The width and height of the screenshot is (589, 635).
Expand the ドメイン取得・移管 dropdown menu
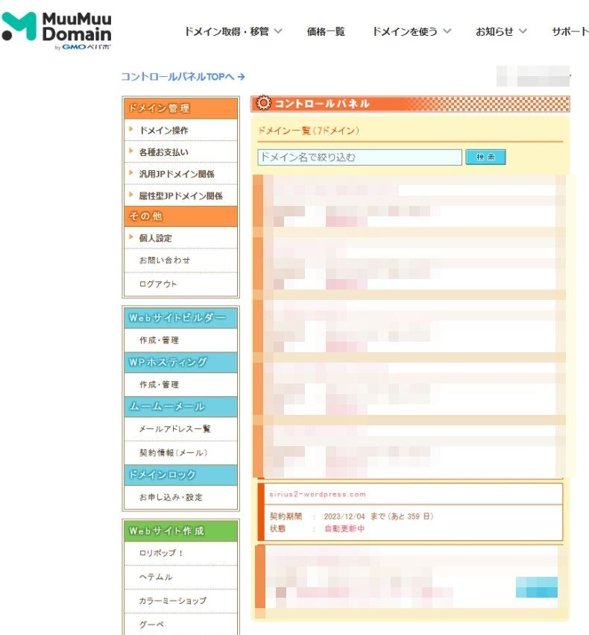(233, 31)
